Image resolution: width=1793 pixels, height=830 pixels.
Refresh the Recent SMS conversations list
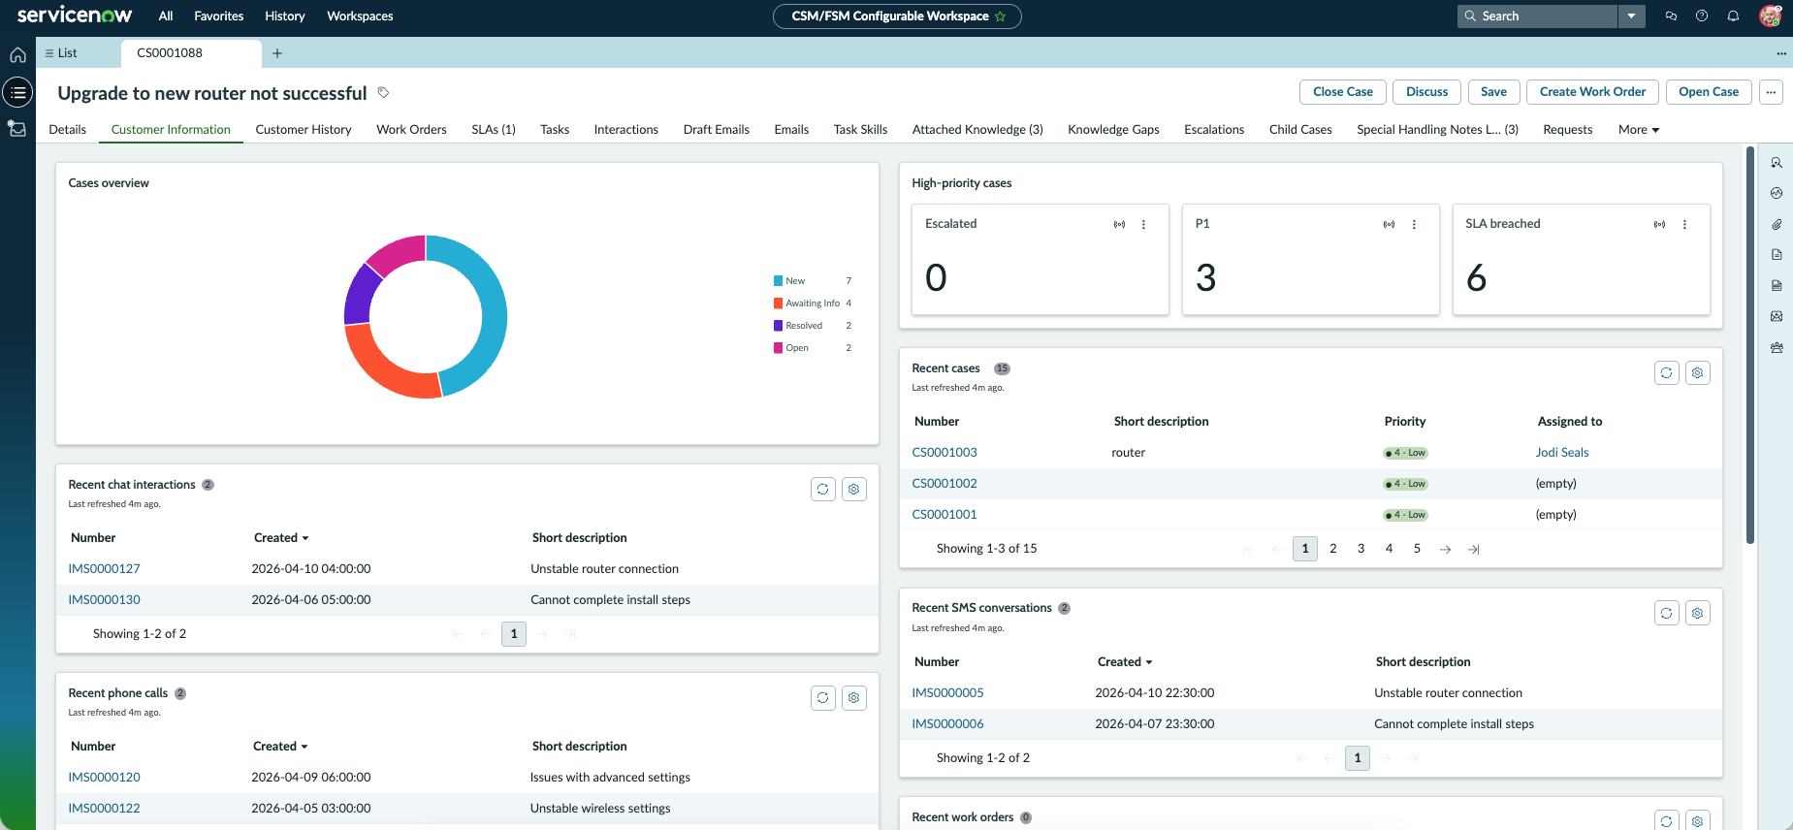tap(1667, 613)
